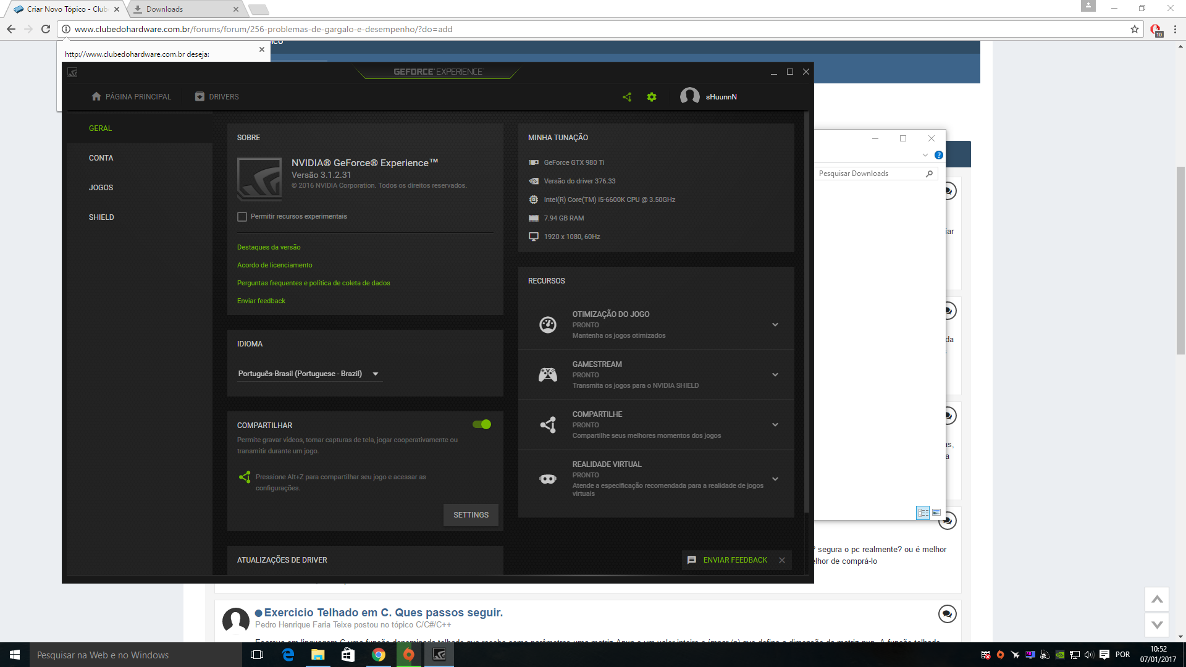Switch to Chrome in the taskbar

point(379,655)
